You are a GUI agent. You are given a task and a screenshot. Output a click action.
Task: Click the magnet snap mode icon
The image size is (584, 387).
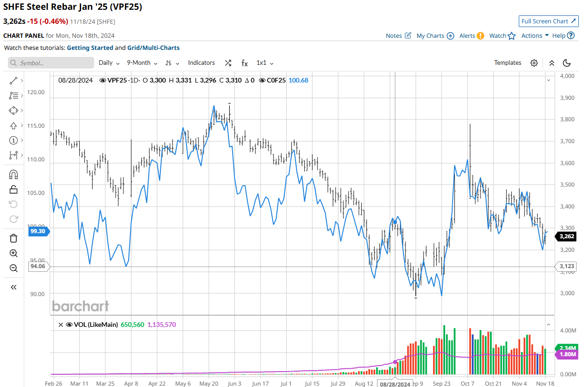(14, 174)
